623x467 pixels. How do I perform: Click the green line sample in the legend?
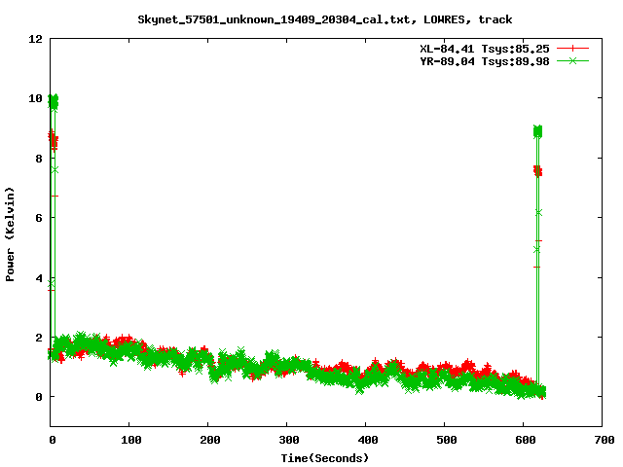pyautogui.click(x=572, y=61)
